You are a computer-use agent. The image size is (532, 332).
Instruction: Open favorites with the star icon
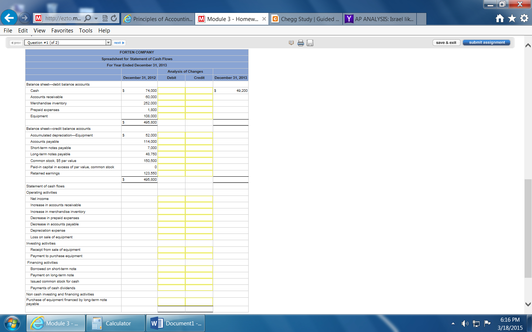512,18
